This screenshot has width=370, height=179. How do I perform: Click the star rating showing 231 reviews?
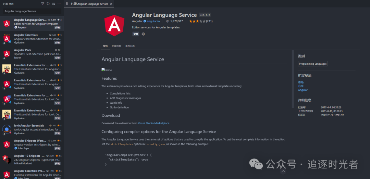point(200,21)
